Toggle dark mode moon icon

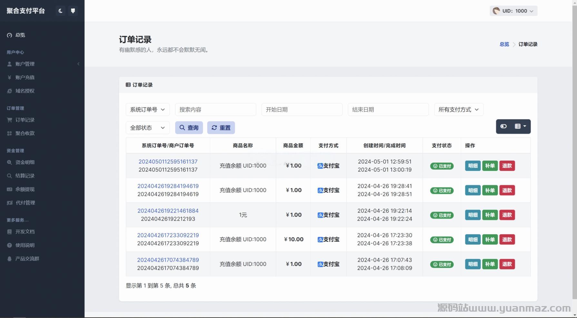(x=60, y=11)
